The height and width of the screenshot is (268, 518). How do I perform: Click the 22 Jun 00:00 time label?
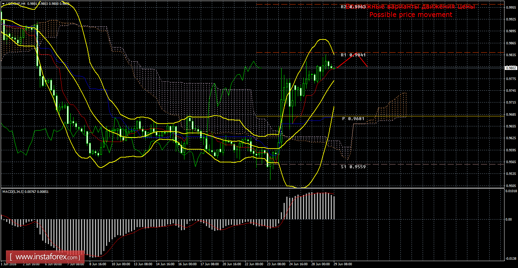[254, 264]
